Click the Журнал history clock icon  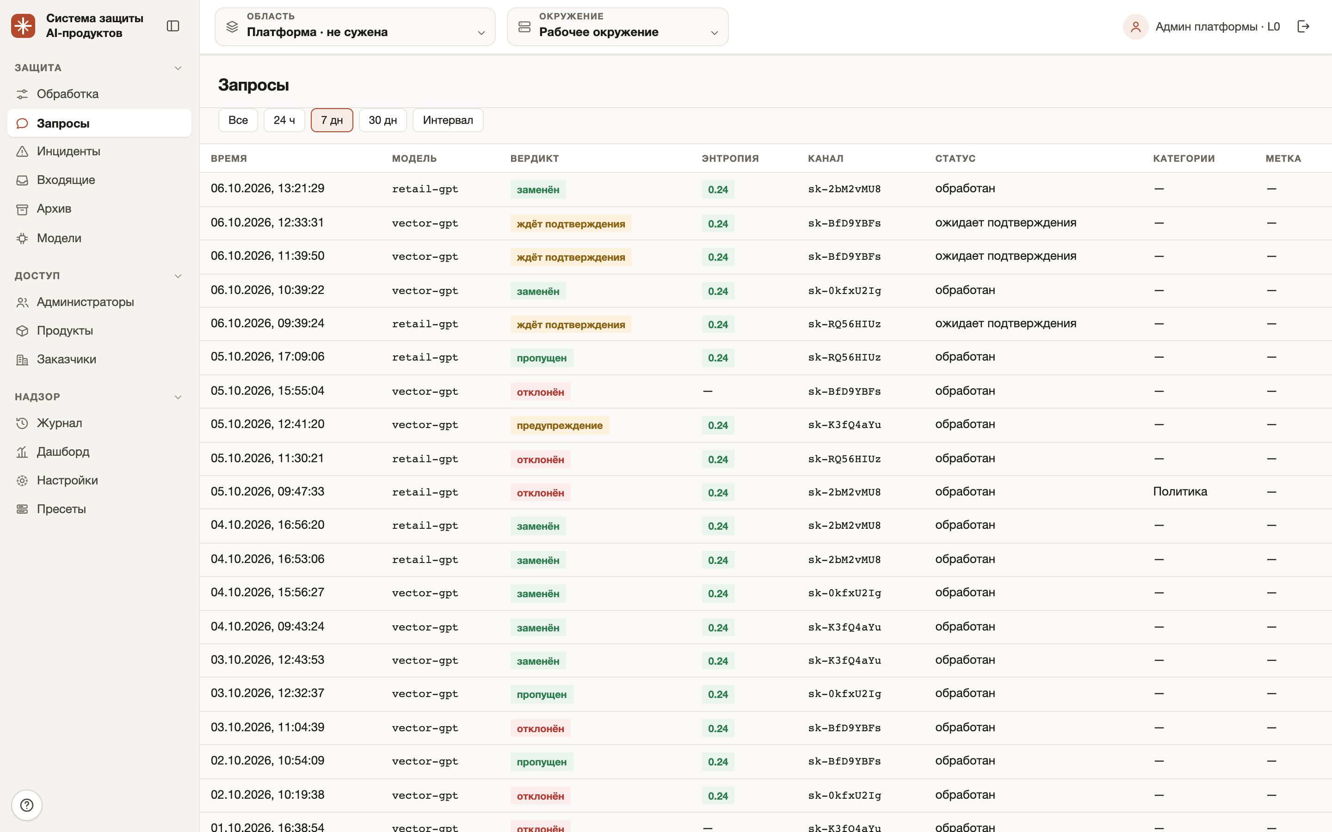22,423
